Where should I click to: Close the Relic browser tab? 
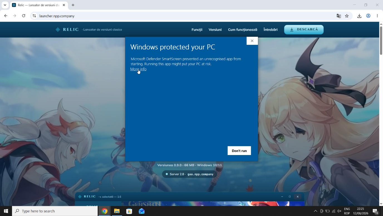(x=64, y=5)
